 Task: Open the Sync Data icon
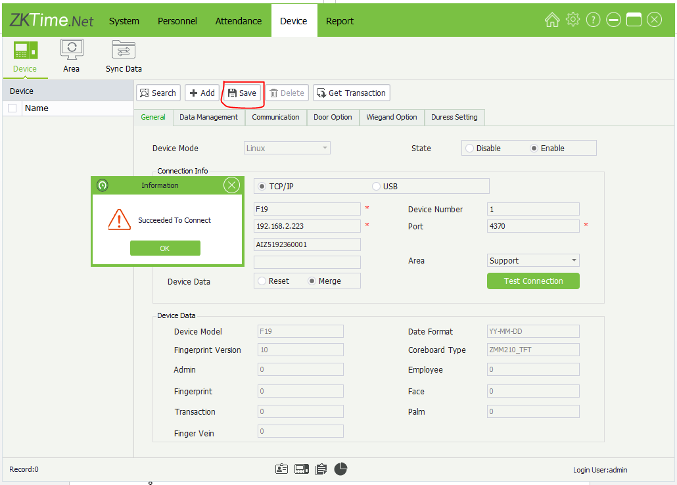(124, 51)
